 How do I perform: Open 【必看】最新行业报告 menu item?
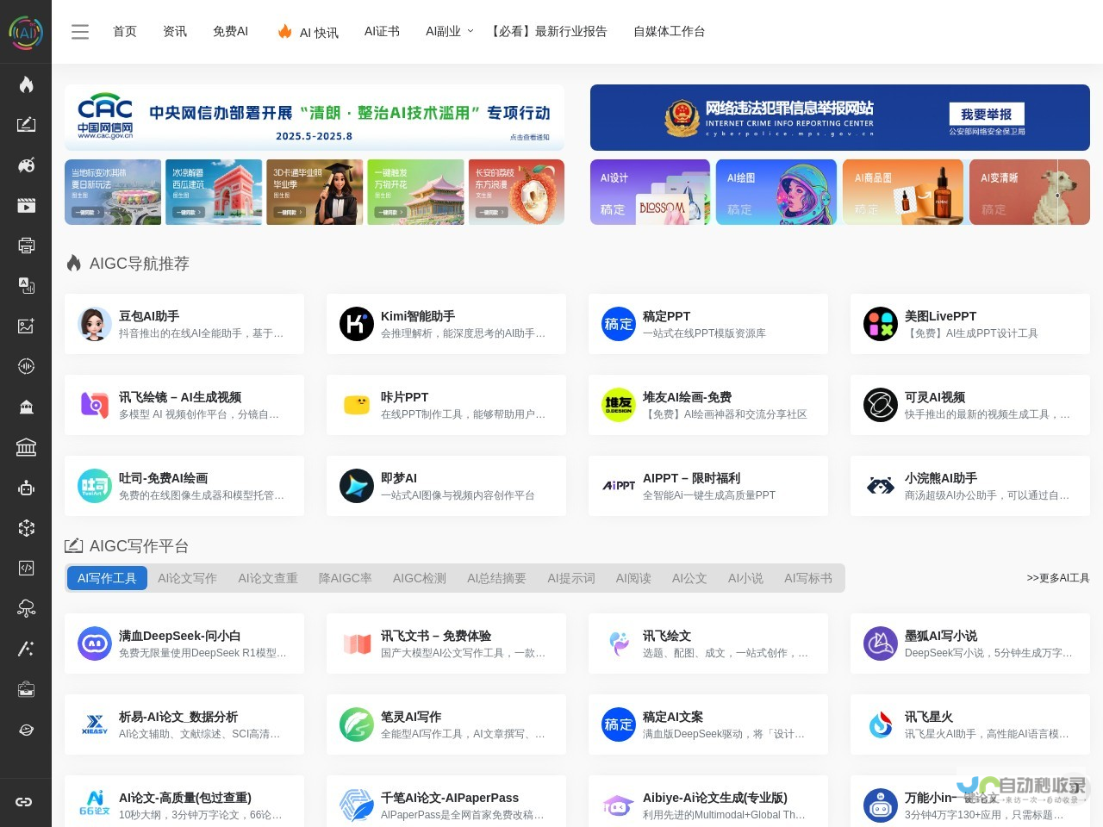tap(546, 31)
